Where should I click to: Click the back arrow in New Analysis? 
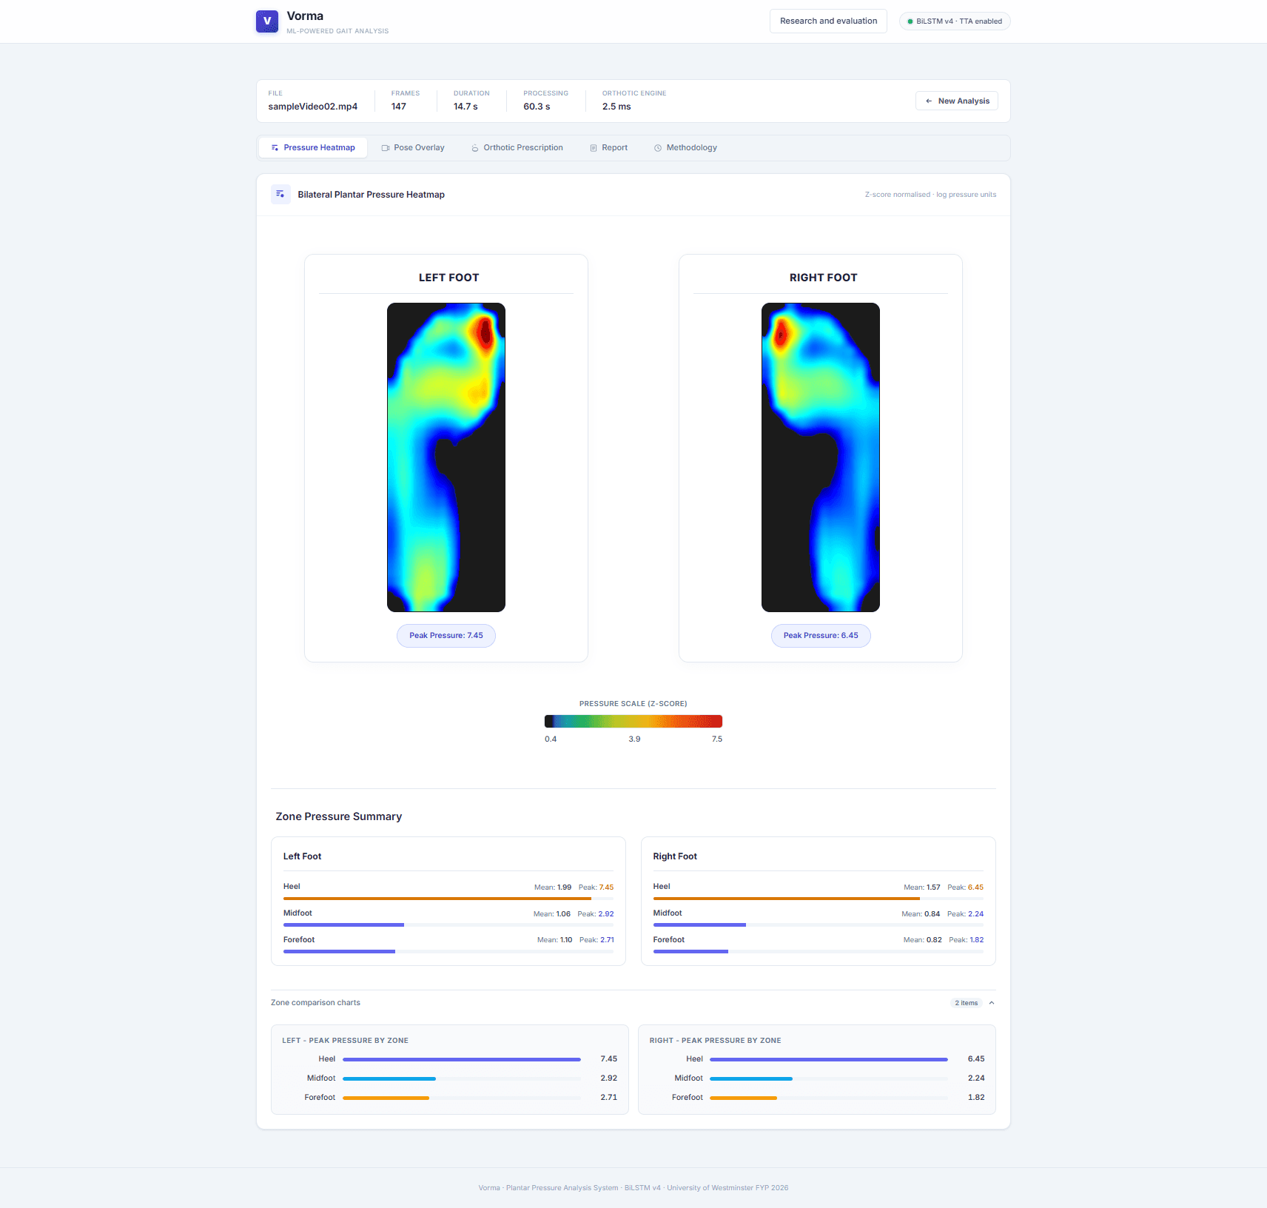pos(929,101)
